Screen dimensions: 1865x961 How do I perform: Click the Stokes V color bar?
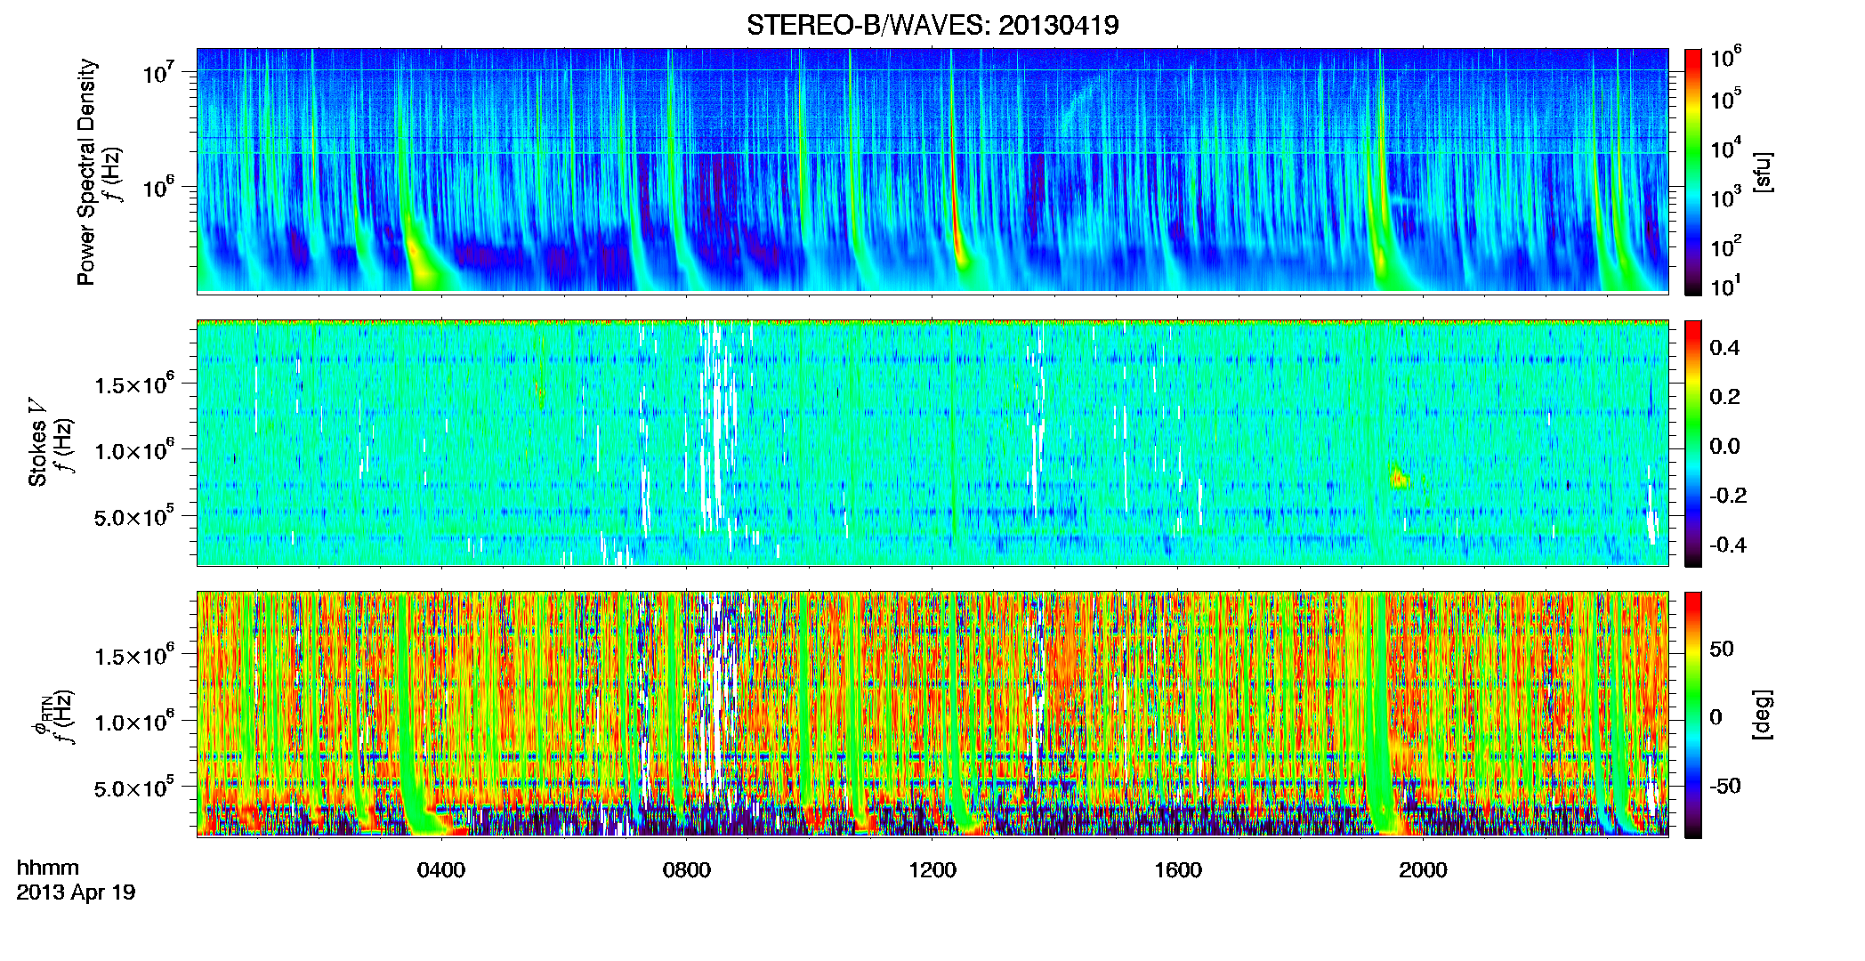[1693, 443]
